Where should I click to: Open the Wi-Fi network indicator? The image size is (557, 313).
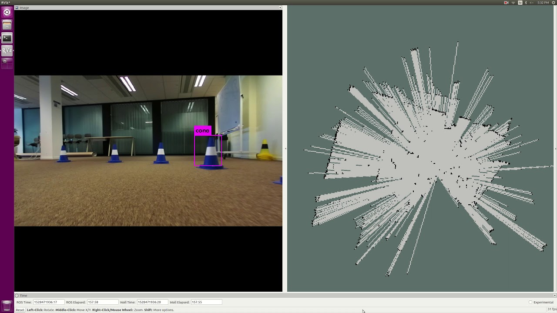(x=513, y=3)
